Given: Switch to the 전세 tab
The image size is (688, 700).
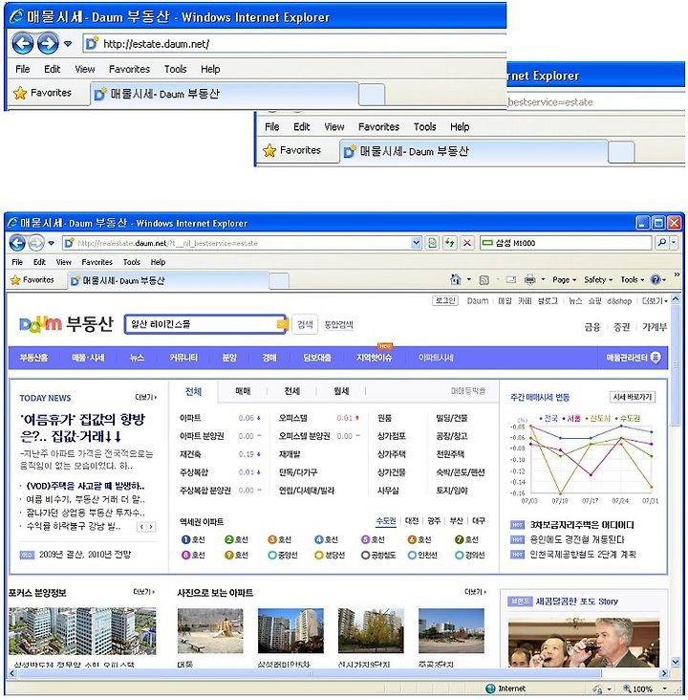Looking at the screenshot, I should click(x=291, y=391).
